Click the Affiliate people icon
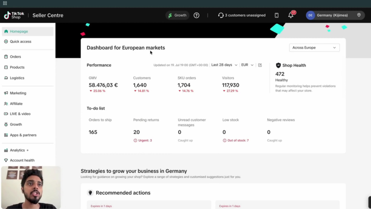This screenshot has height=209, width=371. [6, 104]
